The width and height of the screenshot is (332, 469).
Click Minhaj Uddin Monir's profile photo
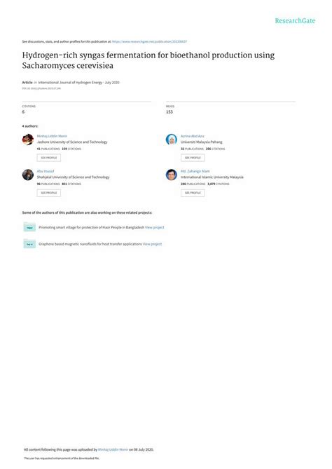(x=28, y=140)
